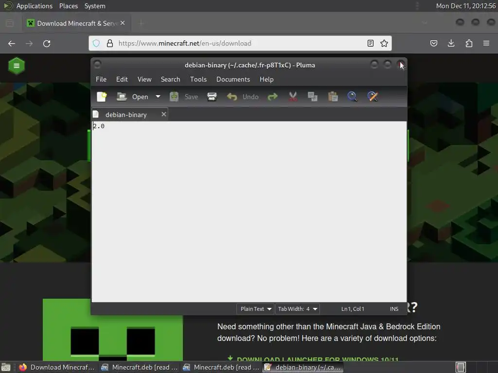Save to Pocket icon in Firefox
Screen dimensions: 498x373
coord(433,43)
